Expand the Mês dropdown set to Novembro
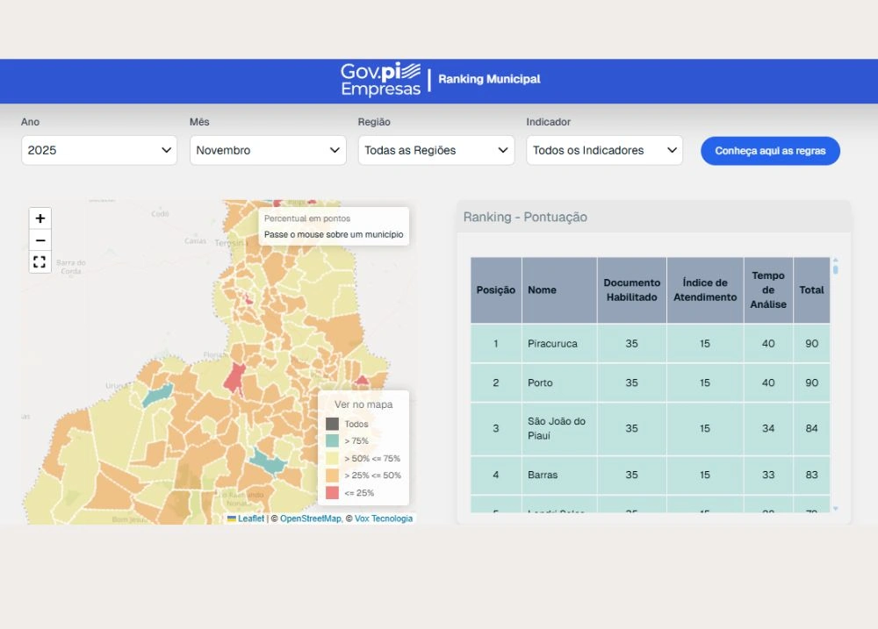This screenshot has height=629, width=878. (268, 150)
